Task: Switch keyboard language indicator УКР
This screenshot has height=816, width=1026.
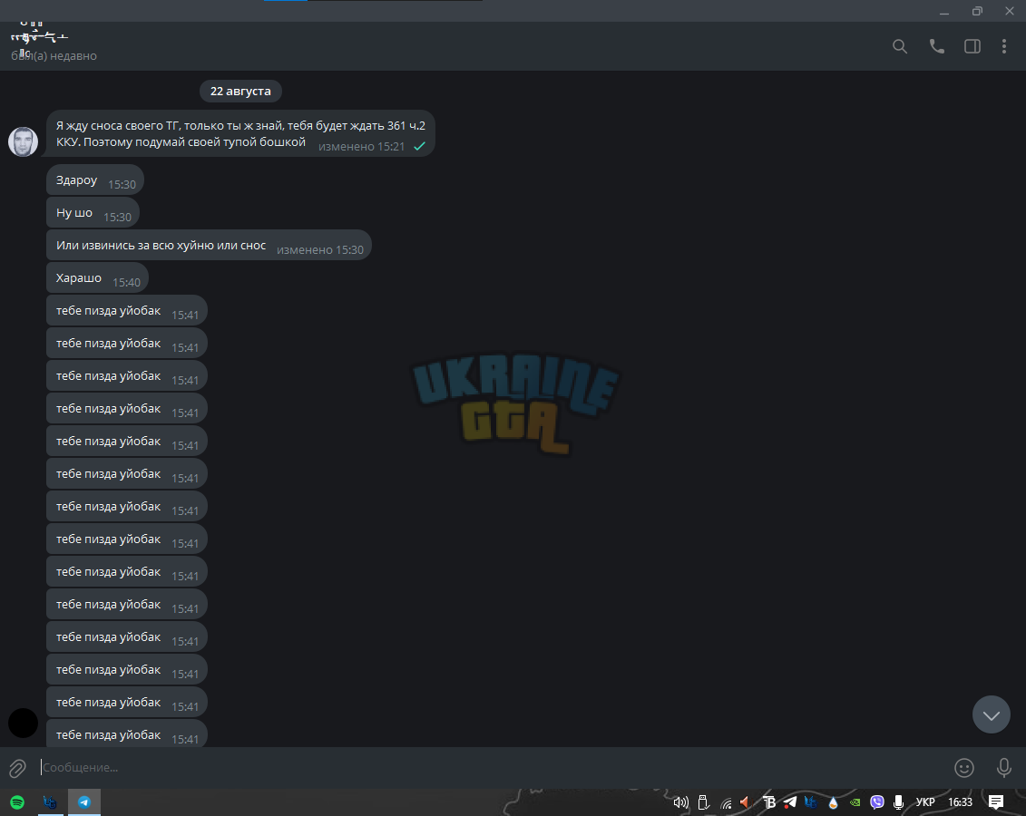Action: [x=925, y=802]
